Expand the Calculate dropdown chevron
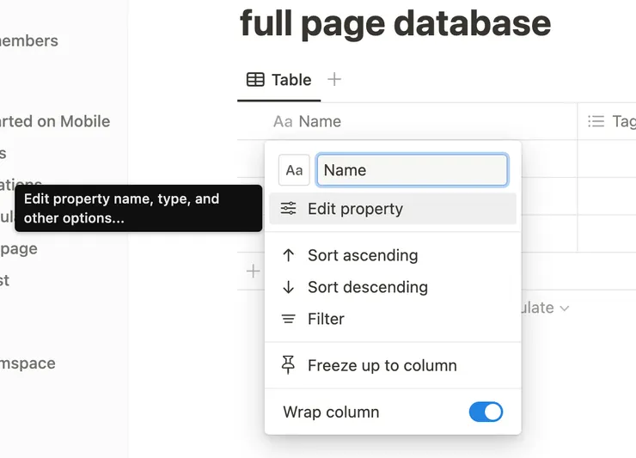The width and height of the screenshot is (636, 458). pyautogui.click(x=565, y=308)
